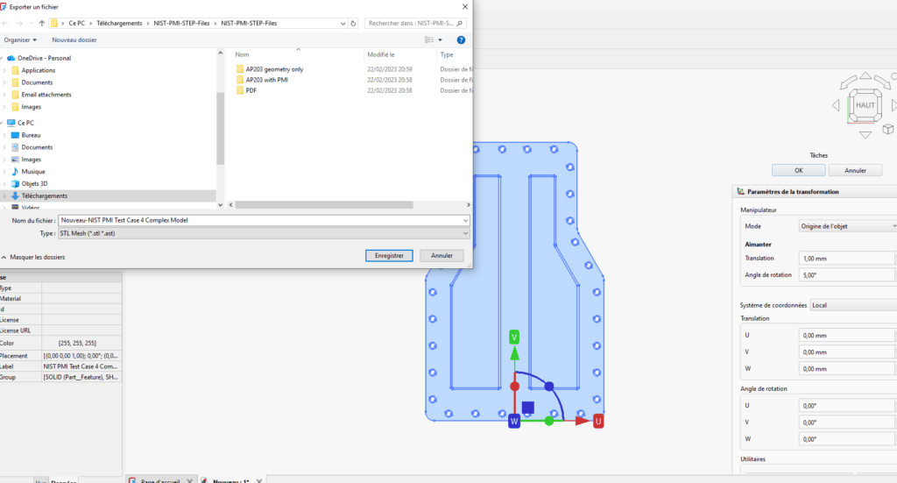Click the Angle de rotation snap field 5,00°
The height and width of the screenshot is (483, 897).
tap(847, 275)
